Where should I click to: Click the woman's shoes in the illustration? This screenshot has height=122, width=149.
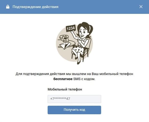click(x=78, y=61)
